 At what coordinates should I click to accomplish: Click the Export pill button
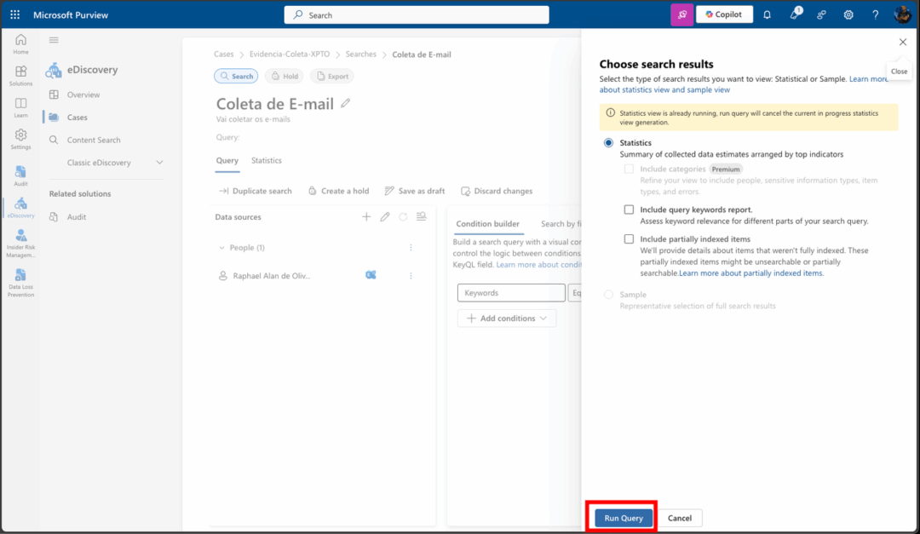332,77
